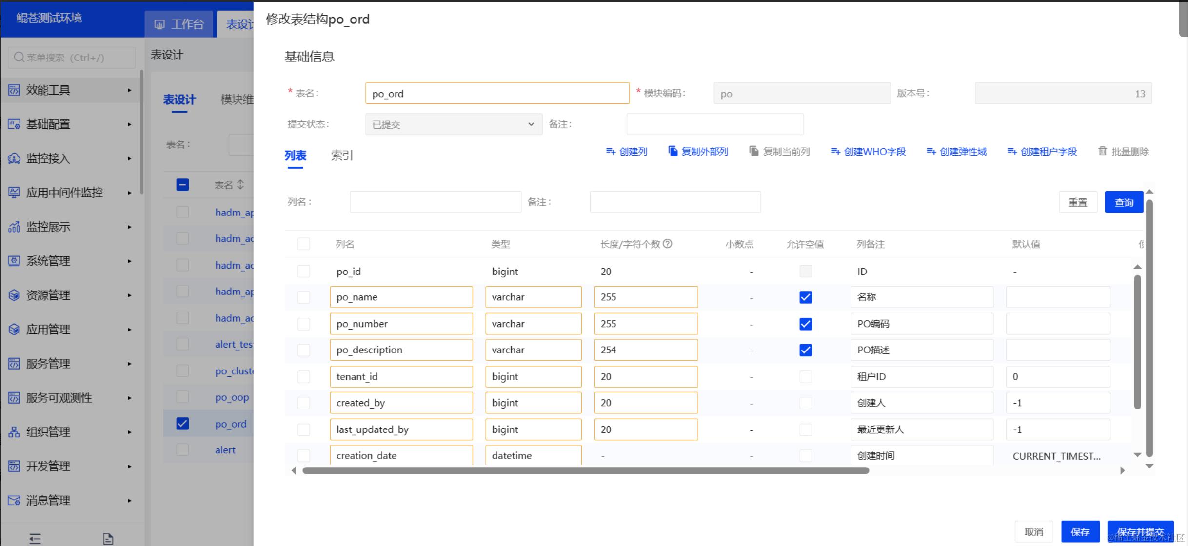Click the 创建WHO字段 icon
Screen dimensions: 1188x546
835,152
